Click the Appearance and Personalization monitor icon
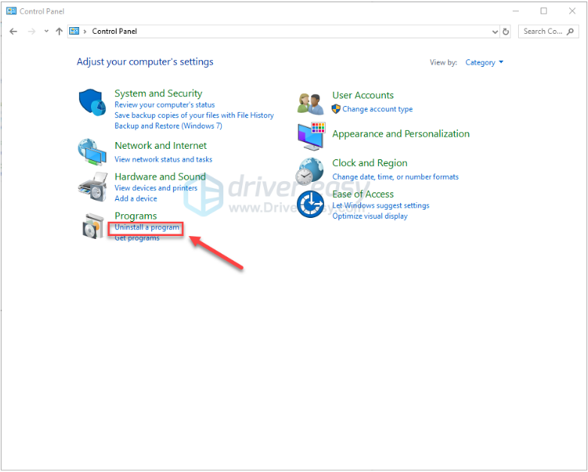Image resolution: width=588 pixels, height=472 pixels. point(310,135)
